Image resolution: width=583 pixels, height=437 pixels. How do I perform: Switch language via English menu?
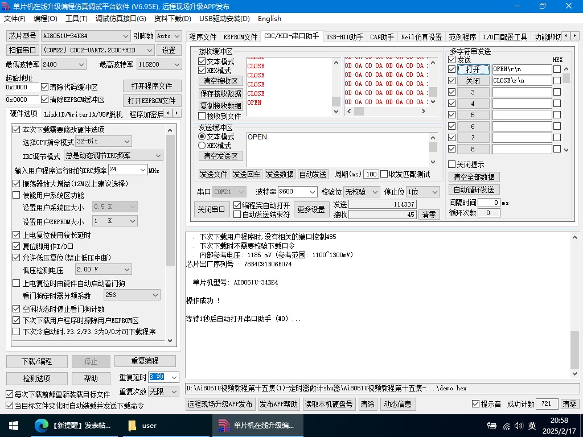point(269,19)
